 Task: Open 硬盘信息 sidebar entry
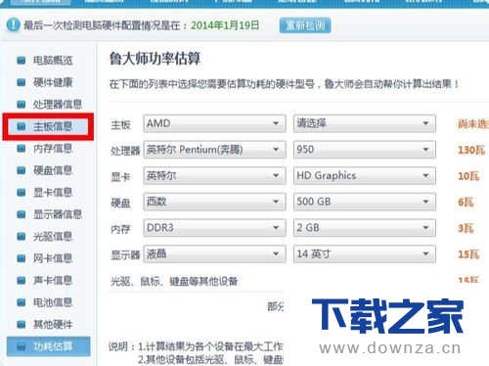pos(53,170)
